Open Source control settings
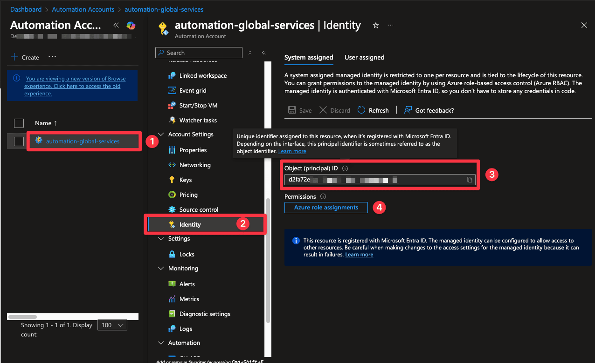The image size is (595, 363). coord(199,209)
